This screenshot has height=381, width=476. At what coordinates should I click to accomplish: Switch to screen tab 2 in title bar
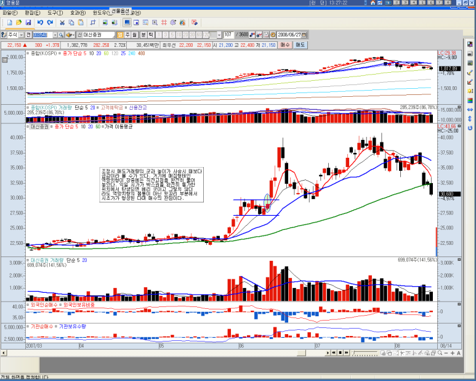pos(397,2)
